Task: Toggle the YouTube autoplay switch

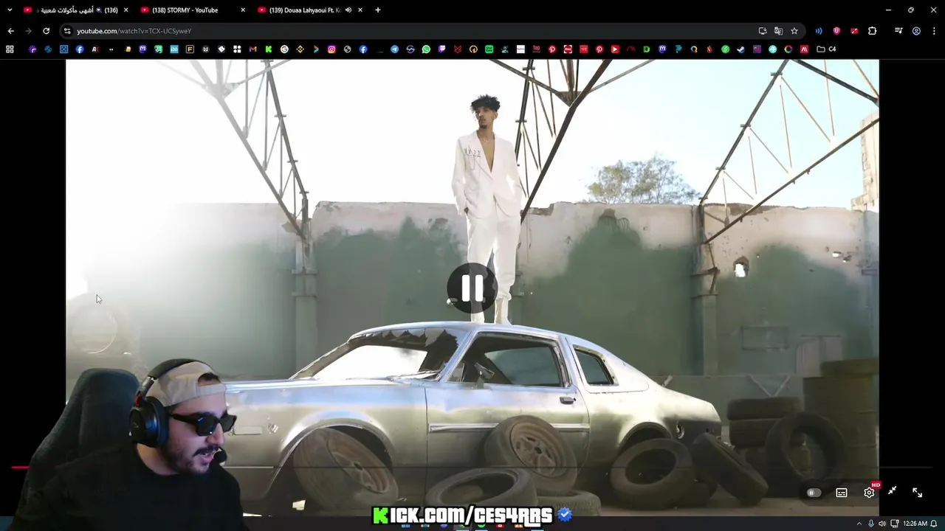Action: pos(814,493)
